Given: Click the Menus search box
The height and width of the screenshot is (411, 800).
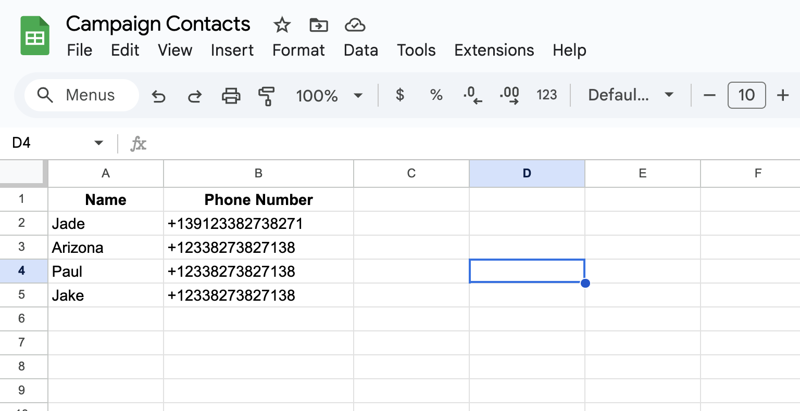Looking at the screenshot, I should (82, 95).
